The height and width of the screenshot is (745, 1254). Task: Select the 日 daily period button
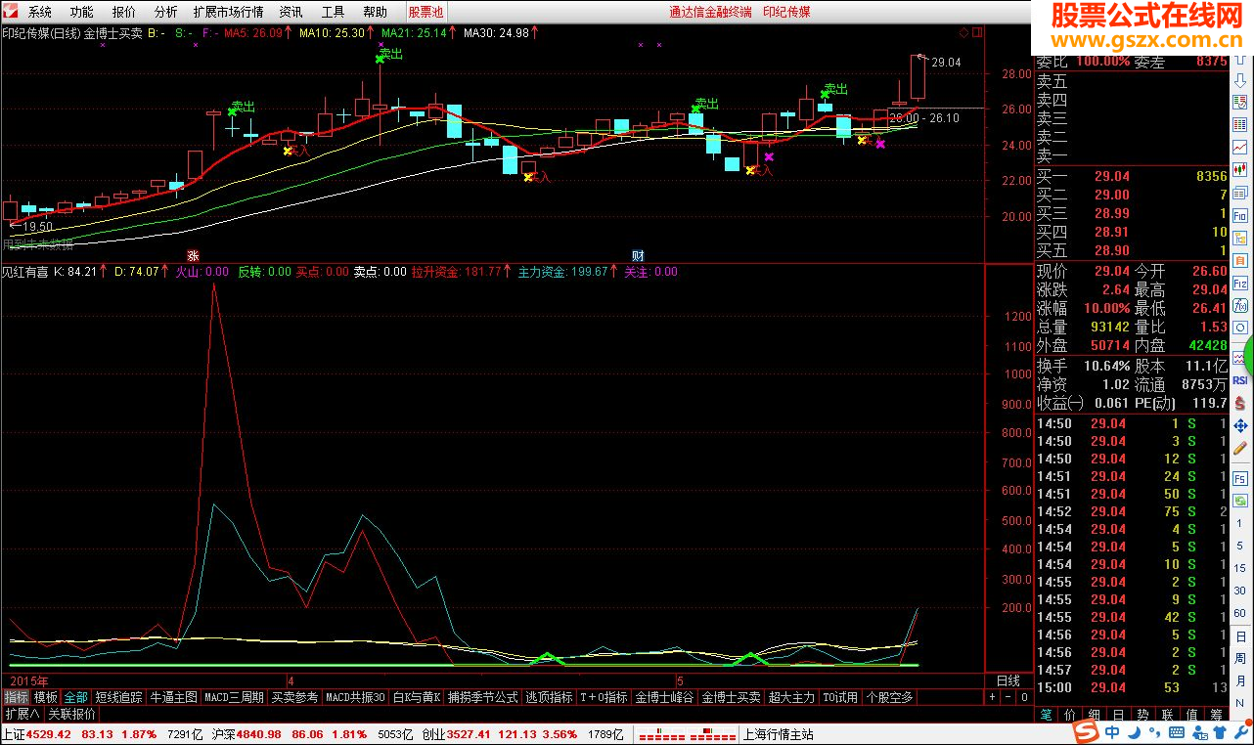[x=1240, y=636]
